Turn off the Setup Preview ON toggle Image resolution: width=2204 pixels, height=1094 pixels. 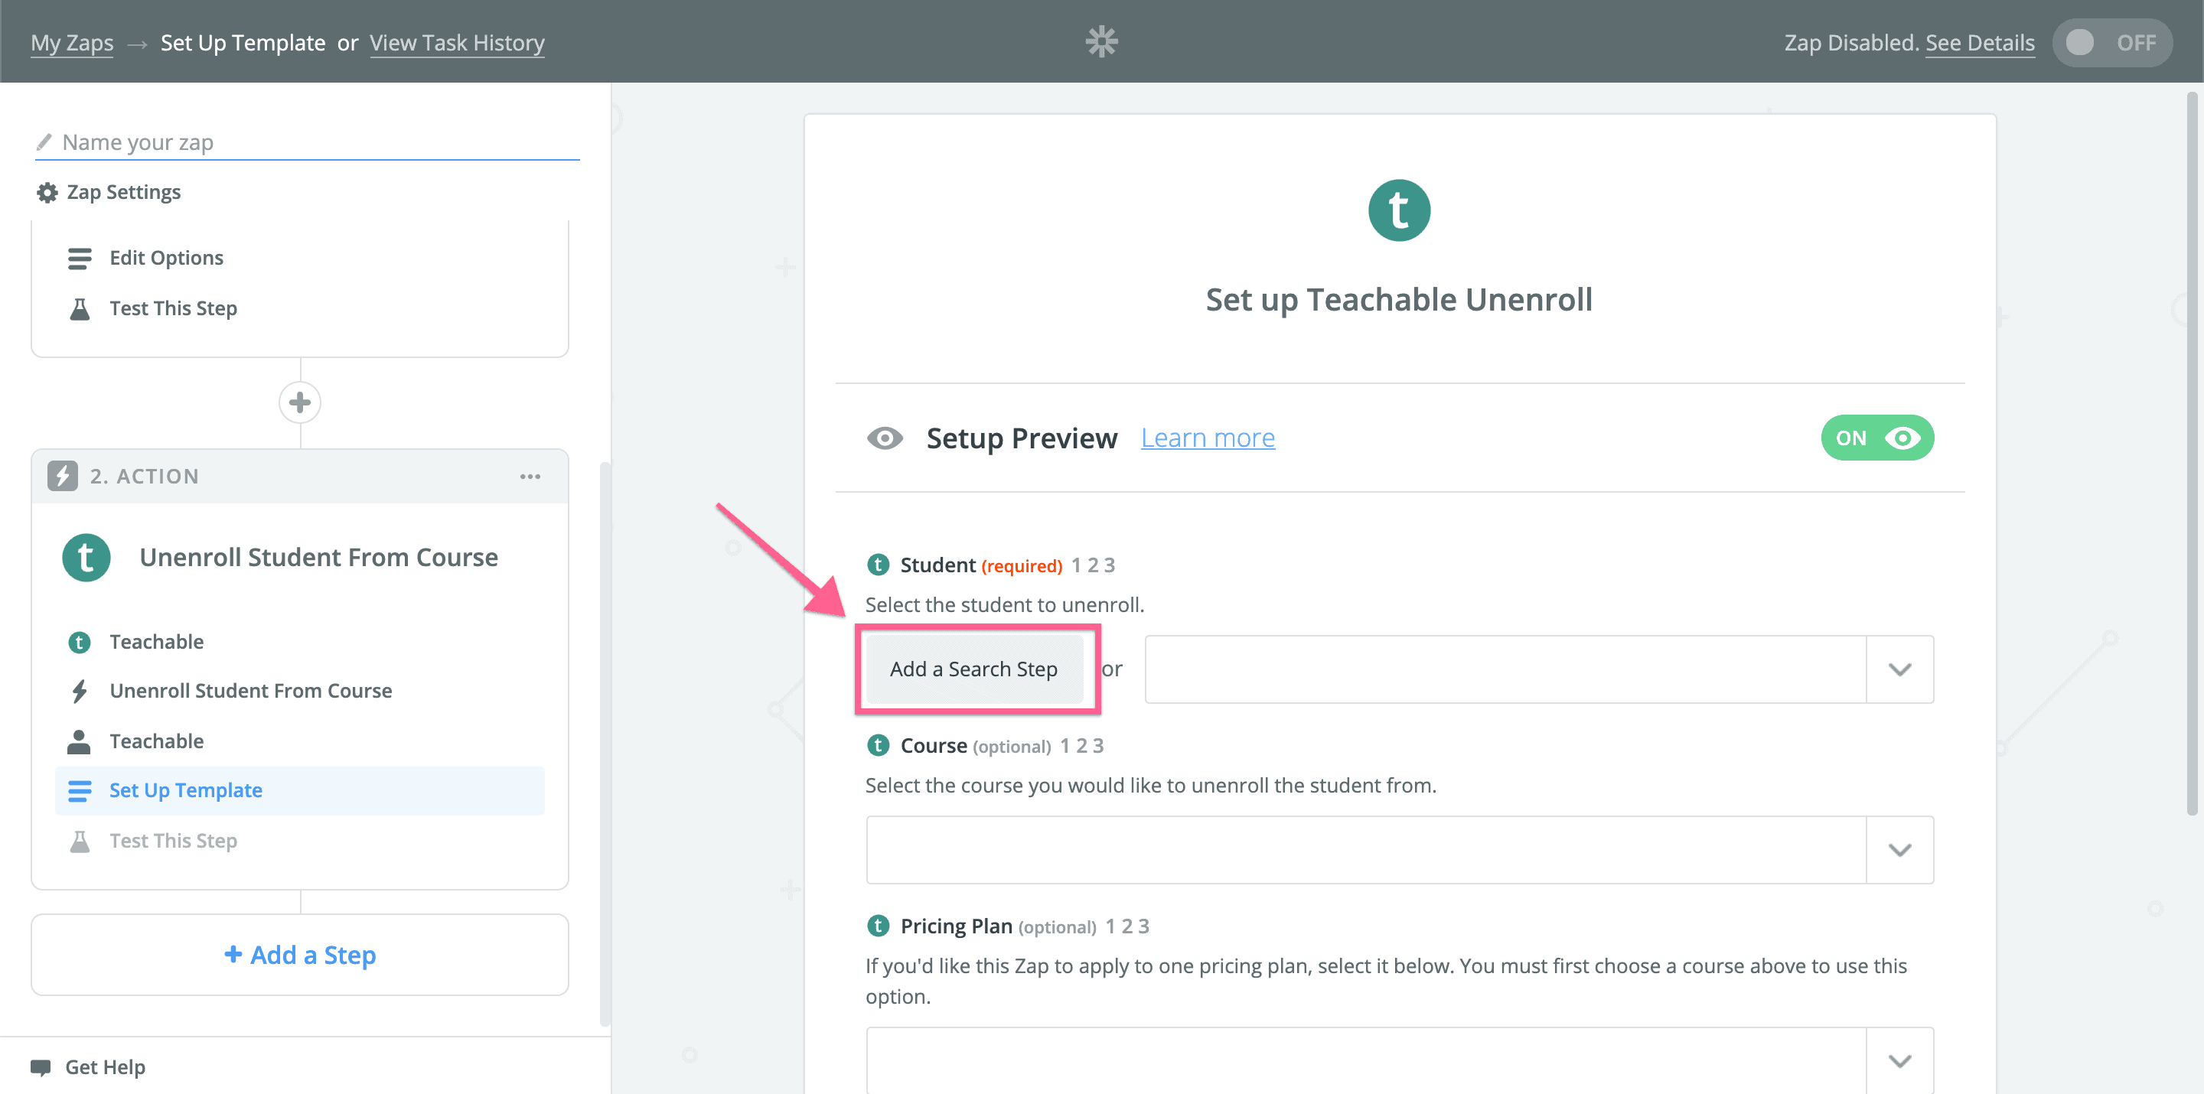pyautogui.click(x=1877, y=438)
